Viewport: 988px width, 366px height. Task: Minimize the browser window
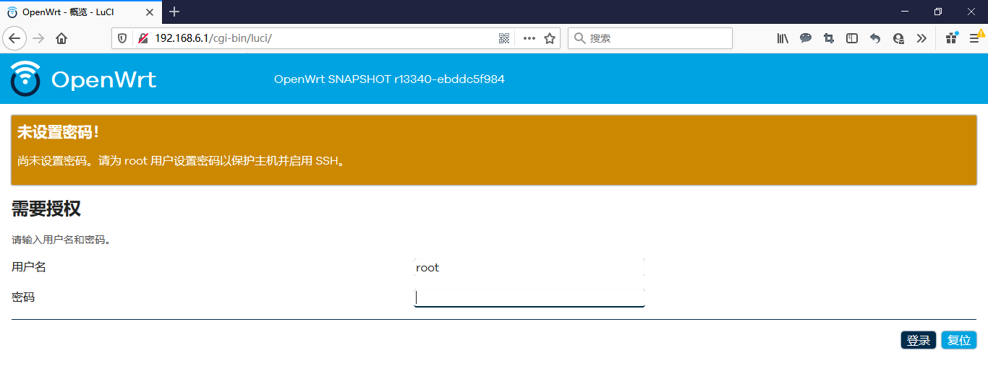[x=905, y=12]
